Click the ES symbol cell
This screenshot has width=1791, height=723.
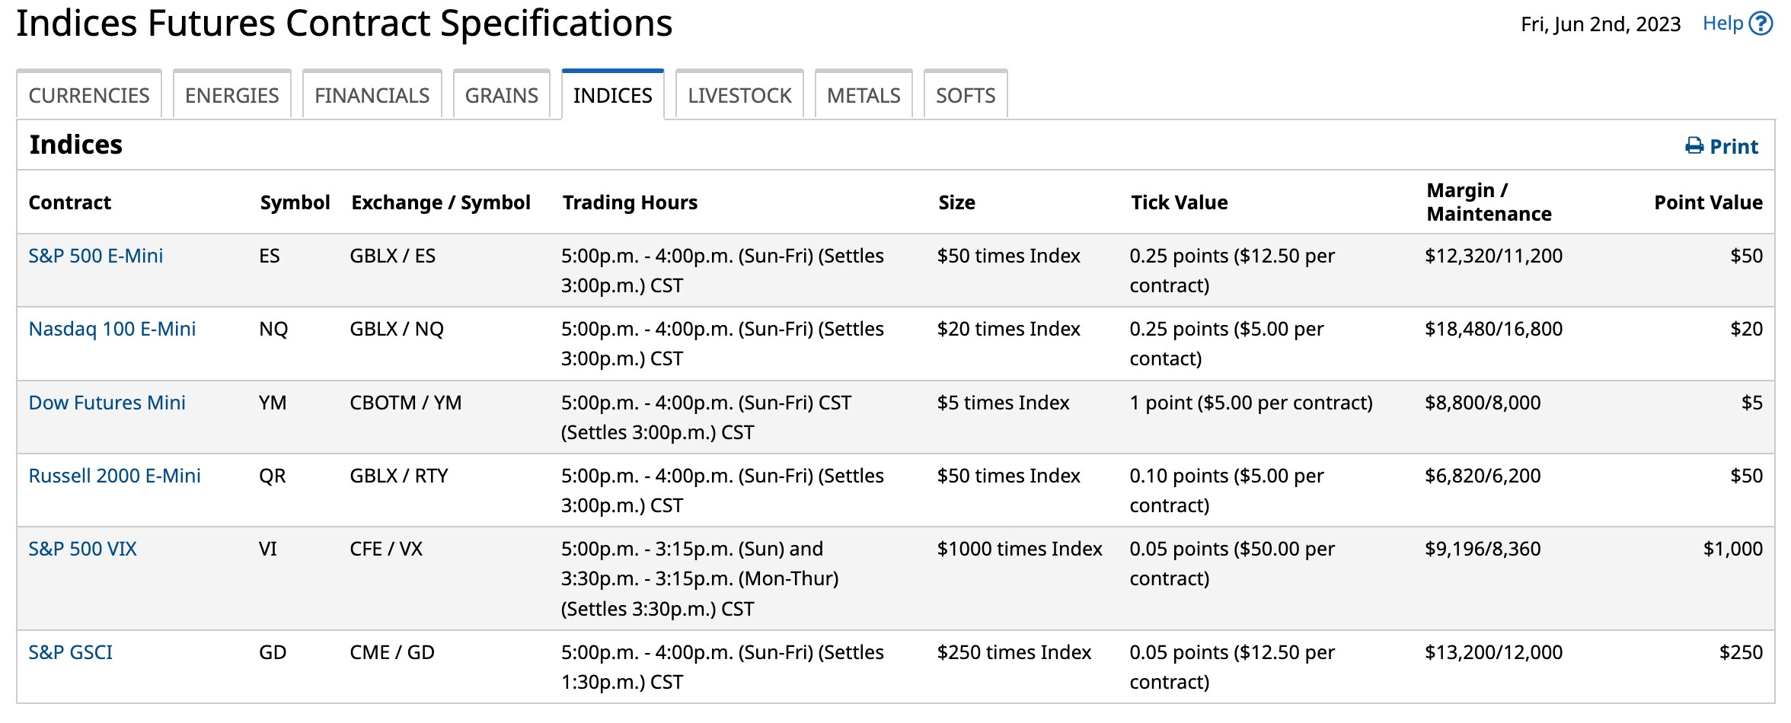pos(270,256)
